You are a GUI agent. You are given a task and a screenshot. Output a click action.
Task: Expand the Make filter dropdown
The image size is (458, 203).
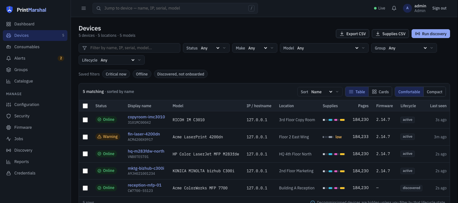tap(254, 48)
